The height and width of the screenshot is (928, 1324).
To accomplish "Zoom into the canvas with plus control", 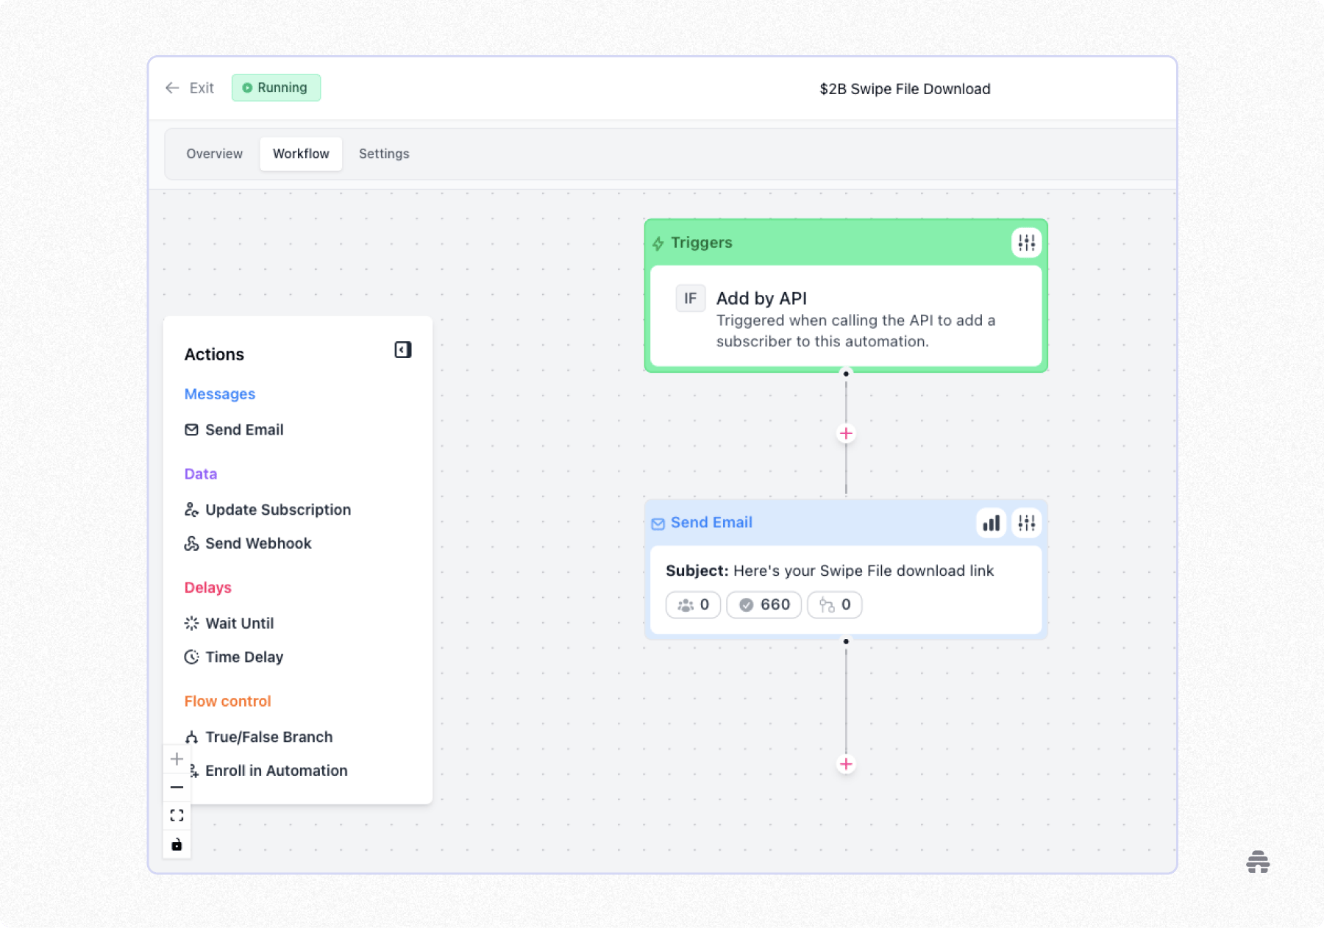I will (x=177, y=759).
